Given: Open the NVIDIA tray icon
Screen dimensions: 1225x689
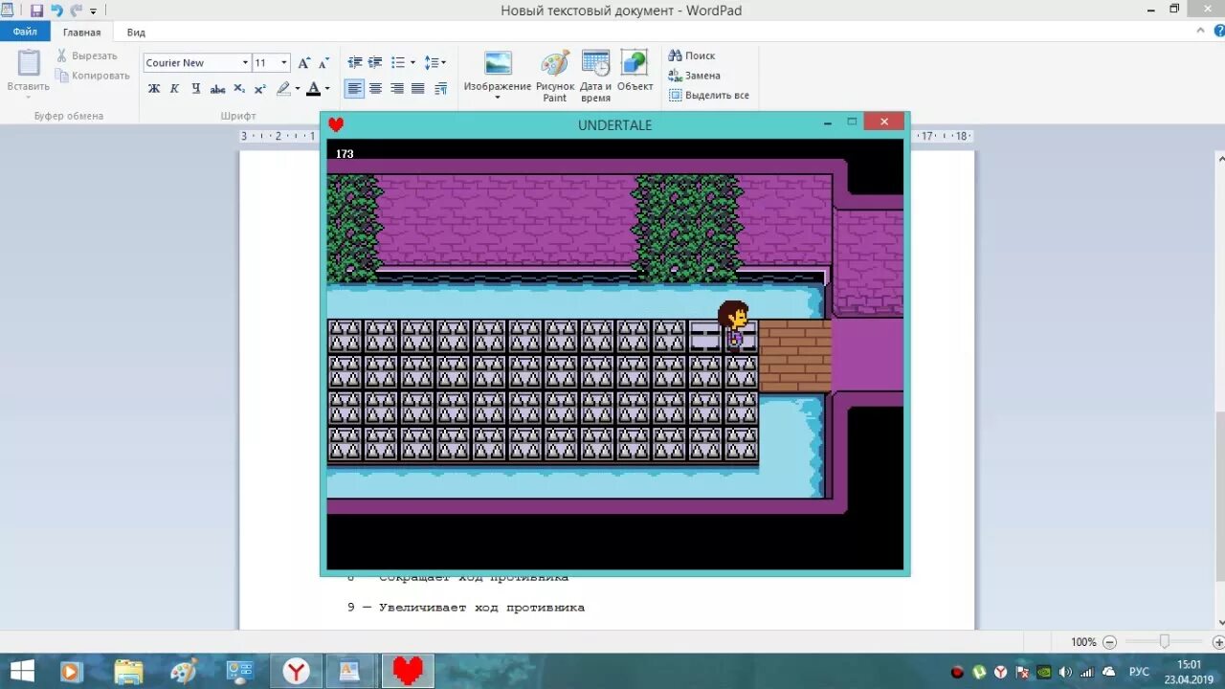Looking at the screenshot, I should [1044, 672].
